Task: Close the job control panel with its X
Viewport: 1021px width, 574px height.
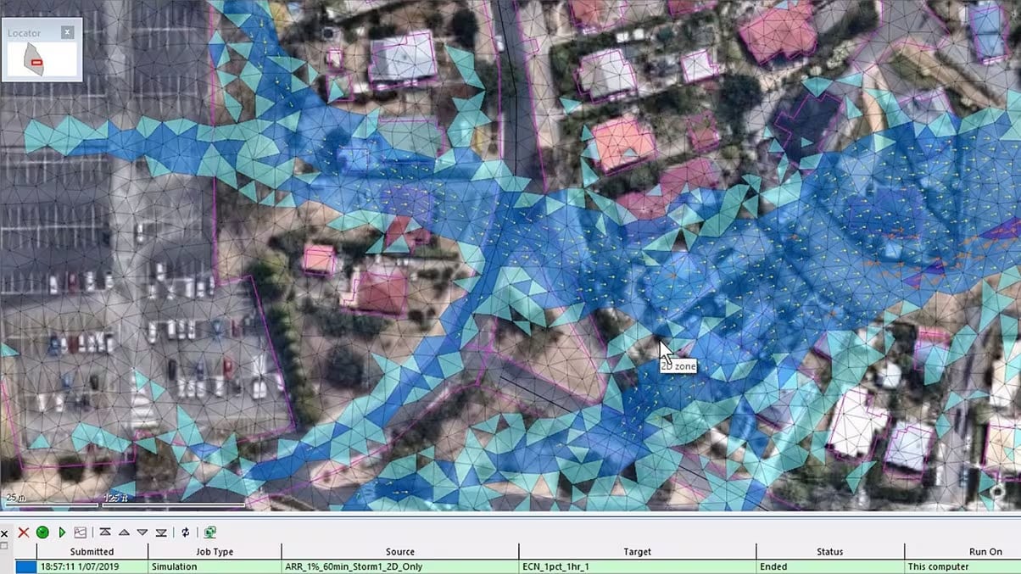Action: 5,534
